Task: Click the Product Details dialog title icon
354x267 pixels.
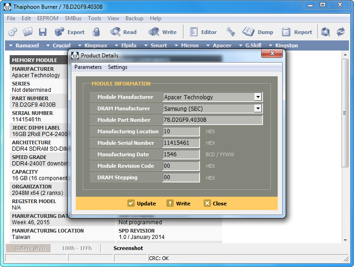Action: tap(75, 56)
